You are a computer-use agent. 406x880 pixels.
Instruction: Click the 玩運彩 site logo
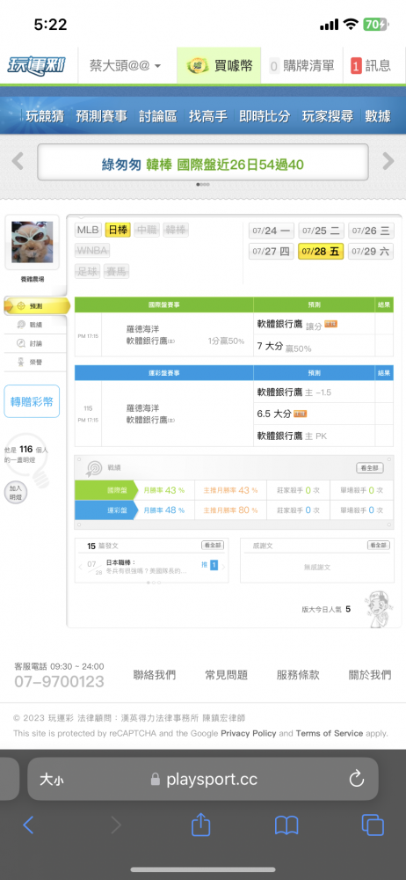coord(36,66)
